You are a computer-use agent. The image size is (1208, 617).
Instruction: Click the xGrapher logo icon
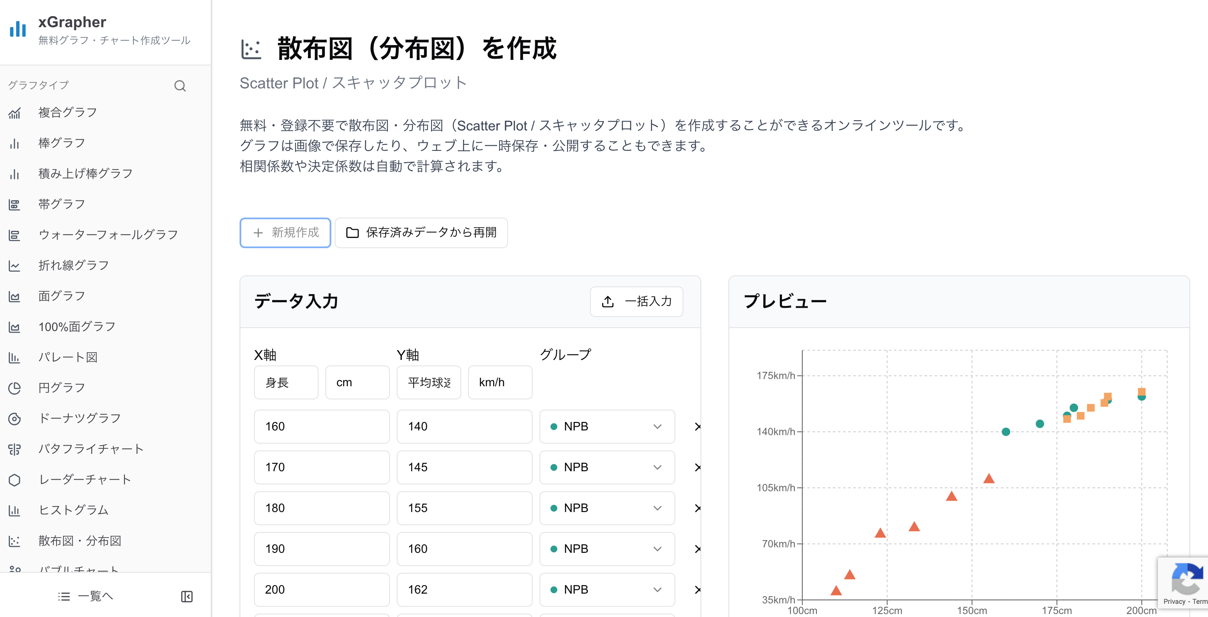click(x=17, y=29)
